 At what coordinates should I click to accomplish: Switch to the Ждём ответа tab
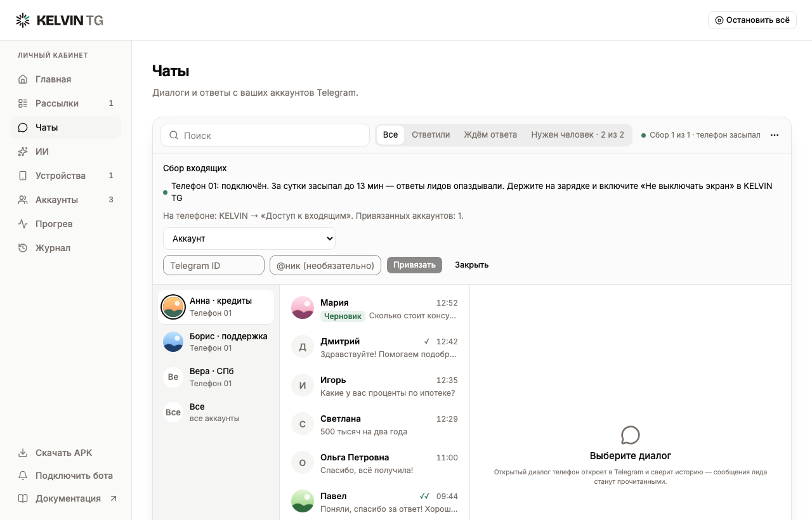click(x=490, y=134)
